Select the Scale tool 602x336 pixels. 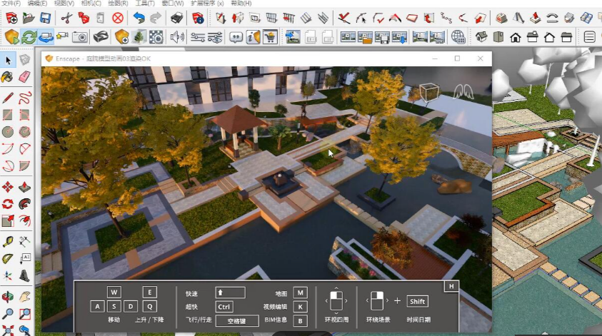(x=8, y=220)
